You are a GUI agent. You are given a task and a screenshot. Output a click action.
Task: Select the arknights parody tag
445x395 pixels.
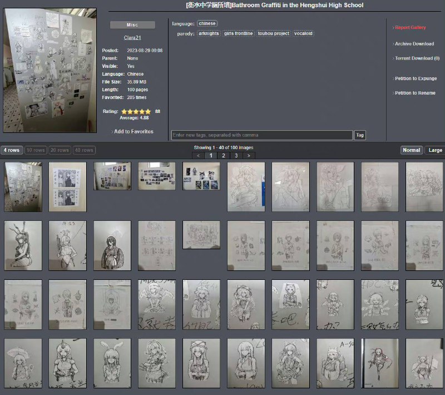coord(209,33)
